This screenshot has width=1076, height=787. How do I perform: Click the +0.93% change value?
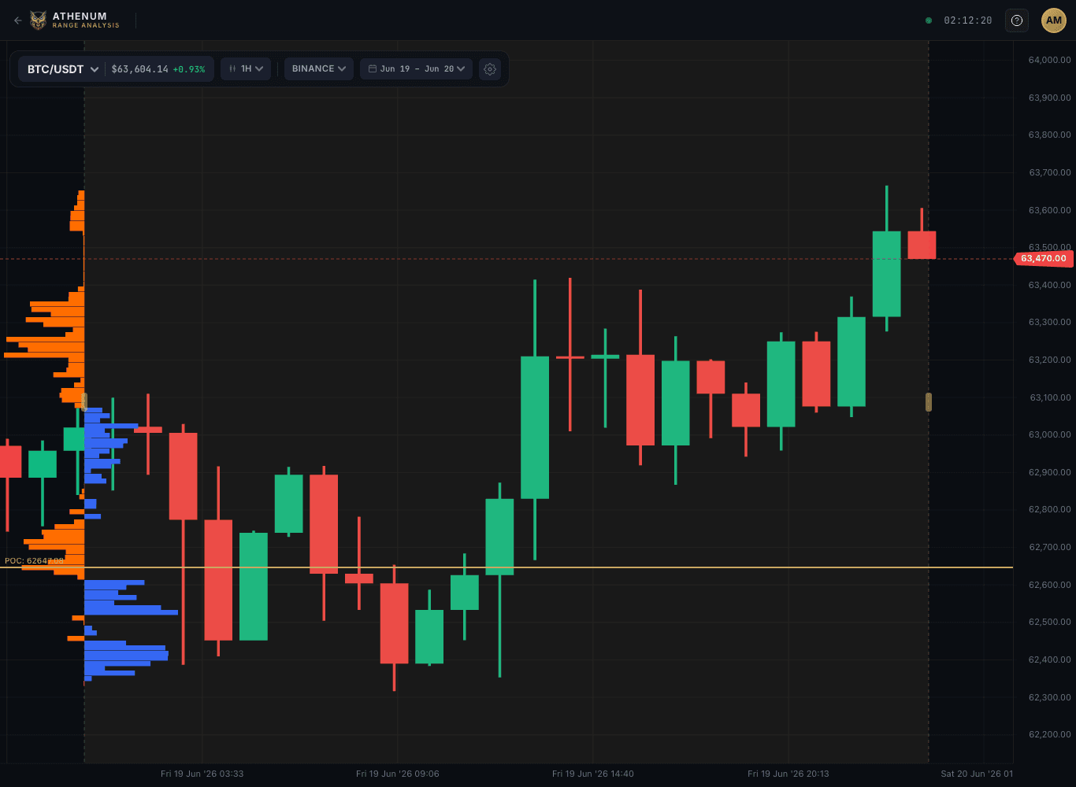[x=189, y=69]
